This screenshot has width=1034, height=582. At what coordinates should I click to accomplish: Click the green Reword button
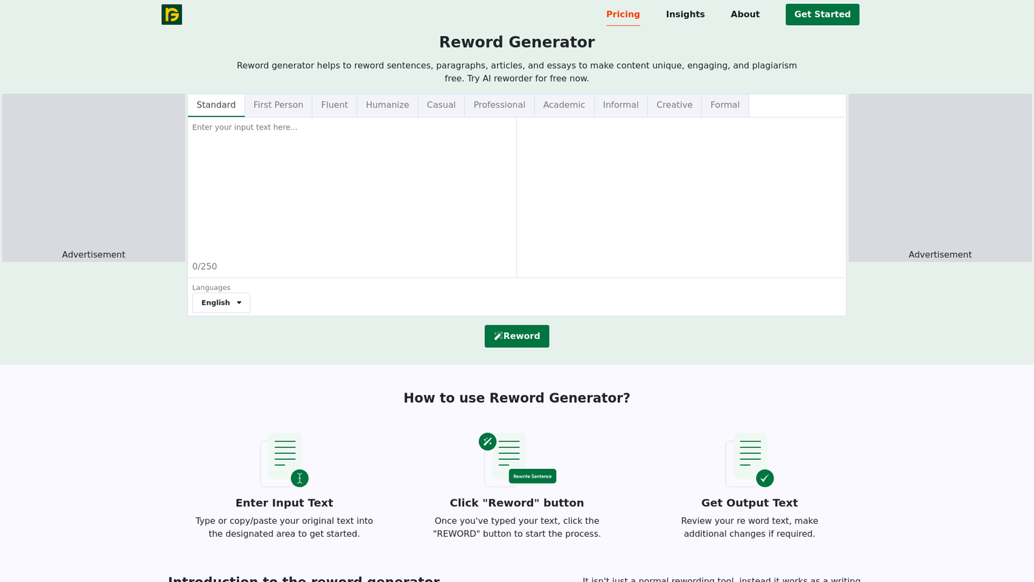pyautogui.click(x=517, y=336)
